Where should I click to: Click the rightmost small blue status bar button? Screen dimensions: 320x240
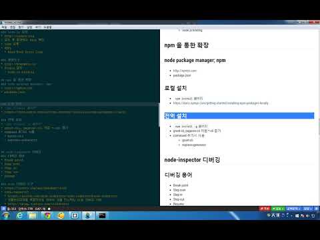tap(317, 209)
